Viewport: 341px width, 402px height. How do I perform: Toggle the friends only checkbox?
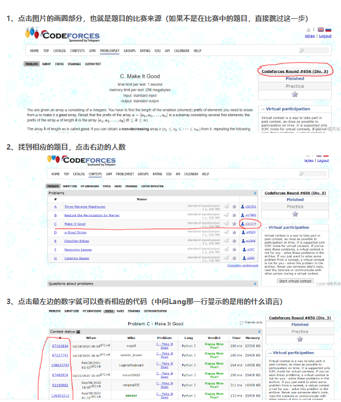[x=241, y=323]
